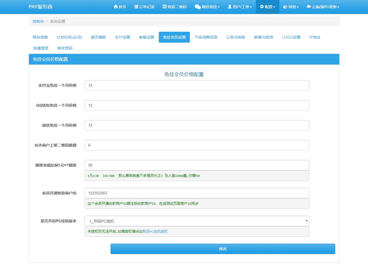Go to the LOGO设置 tab
The height and width of the screenshot is (268, 368).
[291, 37]
